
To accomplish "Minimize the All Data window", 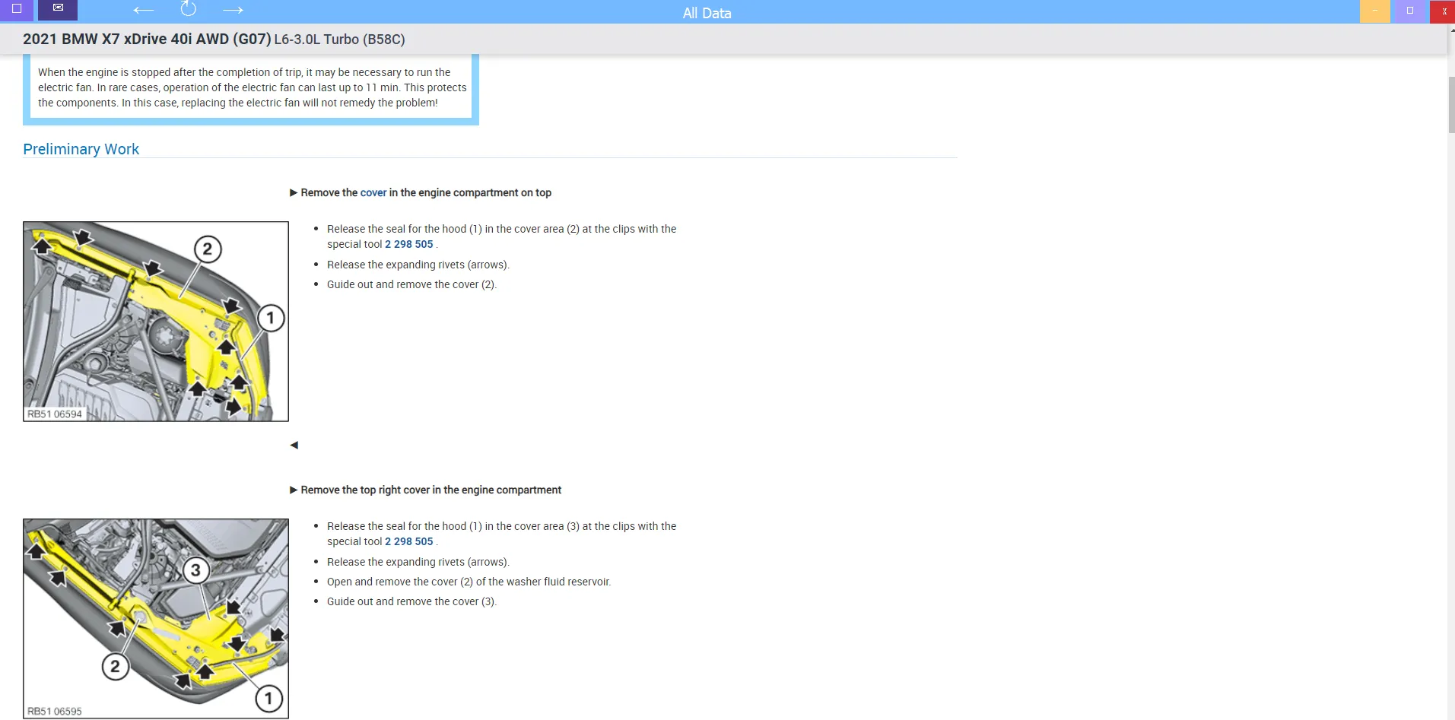I will (1374, 11).
